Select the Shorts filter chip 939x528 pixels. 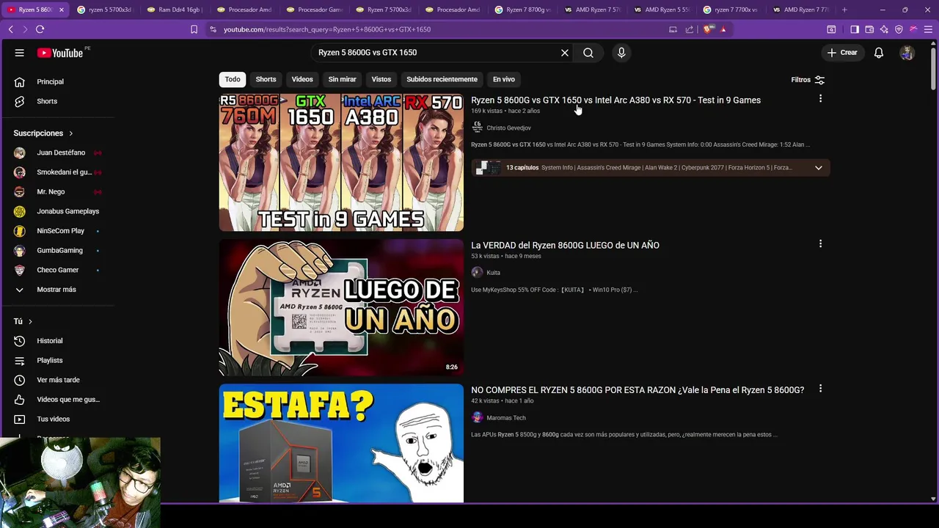[266, 79]
